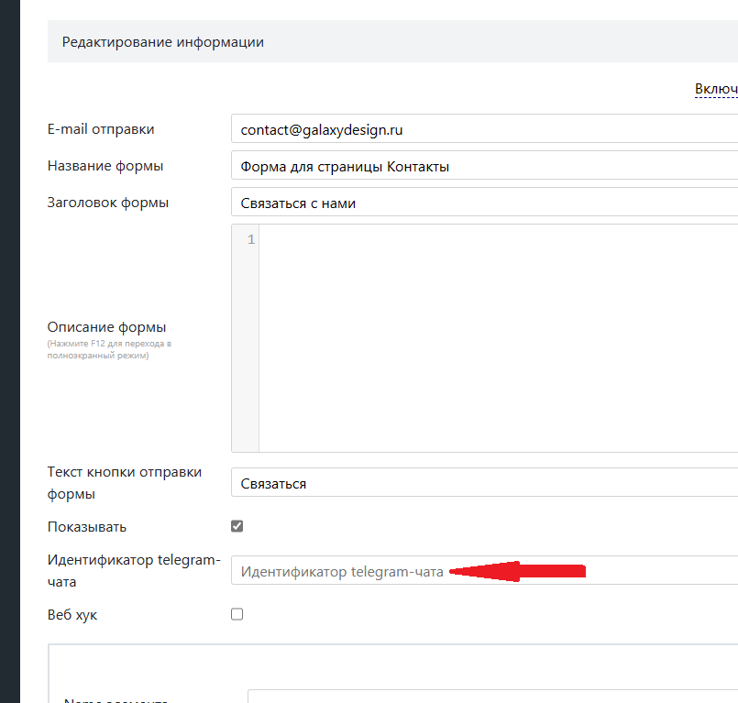Screen dimensions: 738x703
Task: Click the Показывать label
Action: pyautogui.click(x=87, y=527)
